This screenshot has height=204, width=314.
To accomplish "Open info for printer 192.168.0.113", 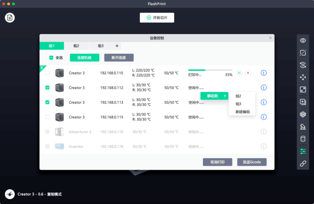I will point(263,102).
